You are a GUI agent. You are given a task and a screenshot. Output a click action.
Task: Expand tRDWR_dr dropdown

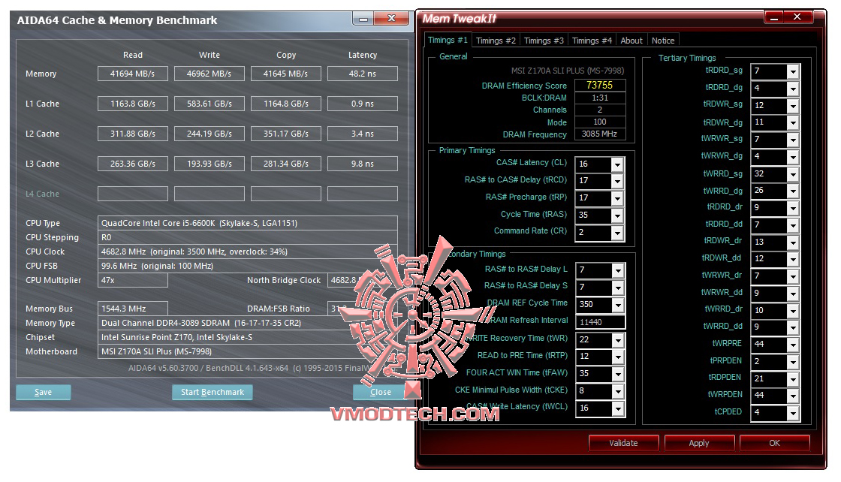pyautogui.click(x=793, y=243)
